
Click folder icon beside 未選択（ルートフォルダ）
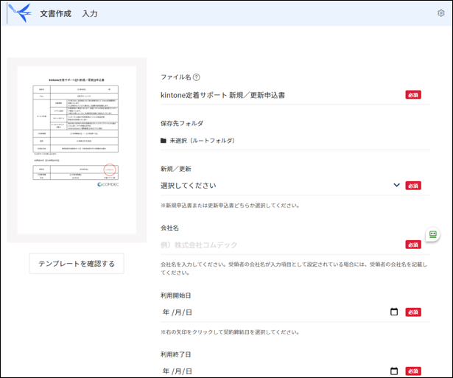tap(164, 141)
